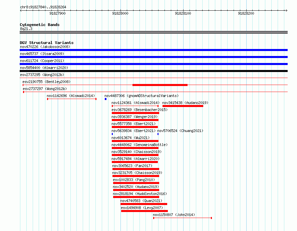This screenshot has height=231, width=297.
Task: Click the nsv1142696 (Alsmadi2014) label
Action: (x=71, y=96)
